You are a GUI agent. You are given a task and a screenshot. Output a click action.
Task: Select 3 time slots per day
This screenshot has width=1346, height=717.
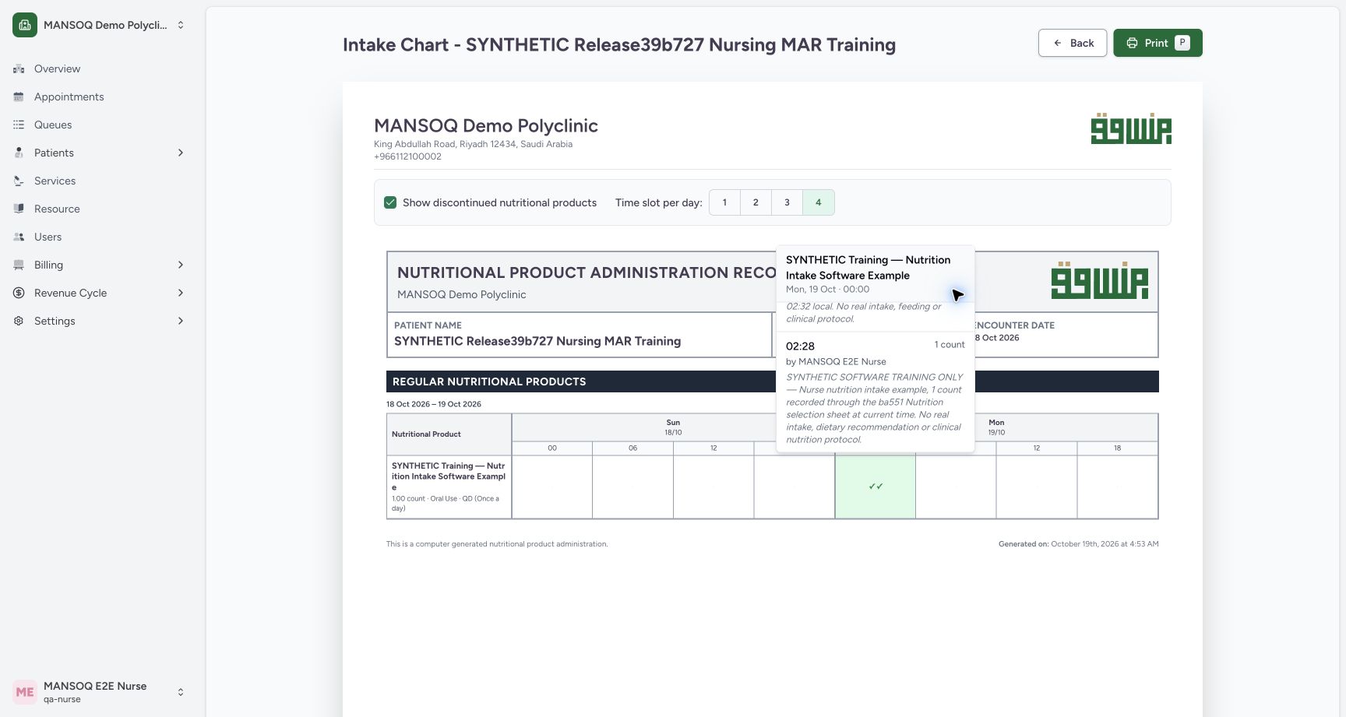tap(787, 202)
